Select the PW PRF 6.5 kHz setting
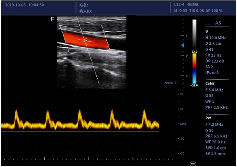The image size is (237, 167). [x=216, y=136]
